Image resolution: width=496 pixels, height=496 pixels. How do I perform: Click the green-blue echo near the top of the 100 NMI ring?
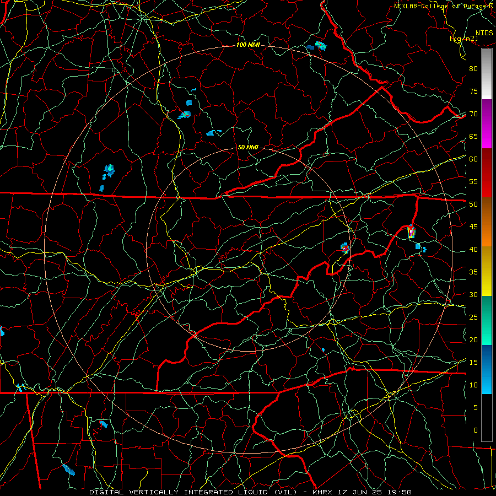tap(321, 46)
